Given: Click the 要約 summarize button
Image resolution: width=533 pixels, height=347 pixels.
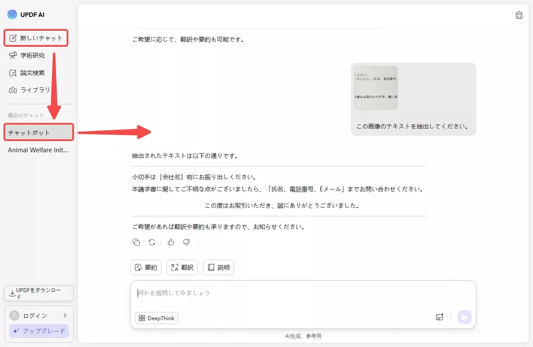Looking at the screenshot, I should point(146,267).
